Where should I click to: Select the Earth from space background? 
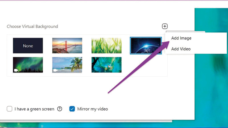click(x=146, y=46)
